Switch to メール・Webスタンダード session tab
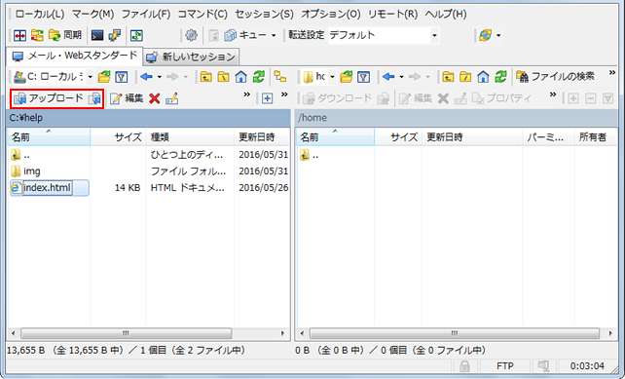625x379 pixels. 75,56
